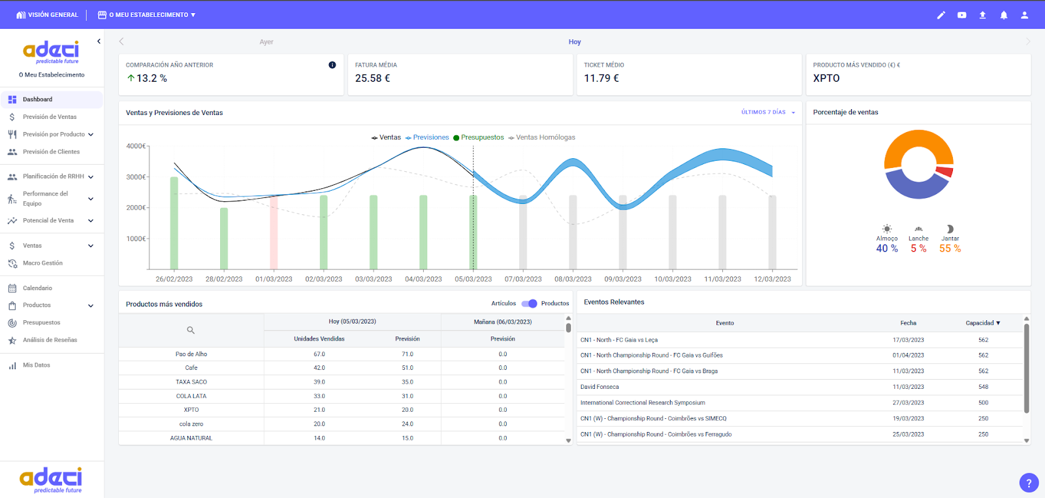Click the upload icon in top bar
The image size is (1045, 498).
(982, 15)
